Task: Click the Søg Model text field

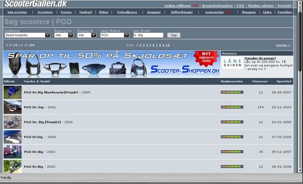Action: (148, 35)
